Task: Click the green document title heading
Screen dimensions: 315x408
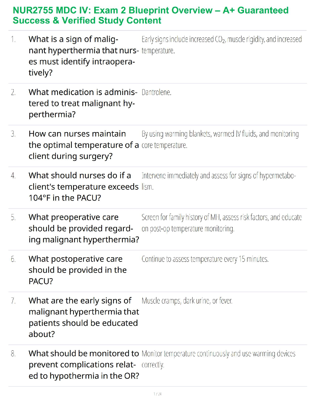Action: 151,15
